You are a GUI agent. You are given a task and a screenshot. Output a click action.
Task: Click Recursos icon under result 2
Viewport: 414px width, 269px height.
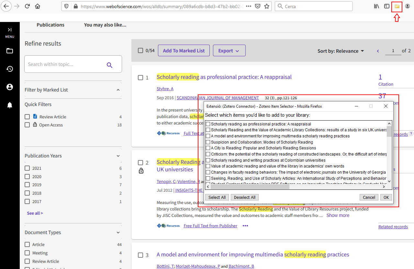click(x=168, y=226)
